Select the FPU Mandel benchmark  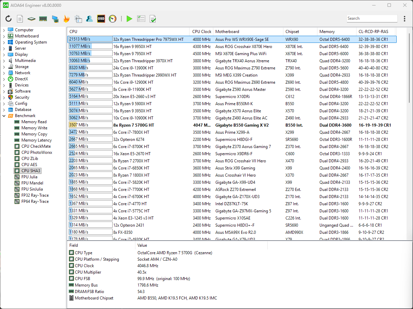[x=32, y=183]
